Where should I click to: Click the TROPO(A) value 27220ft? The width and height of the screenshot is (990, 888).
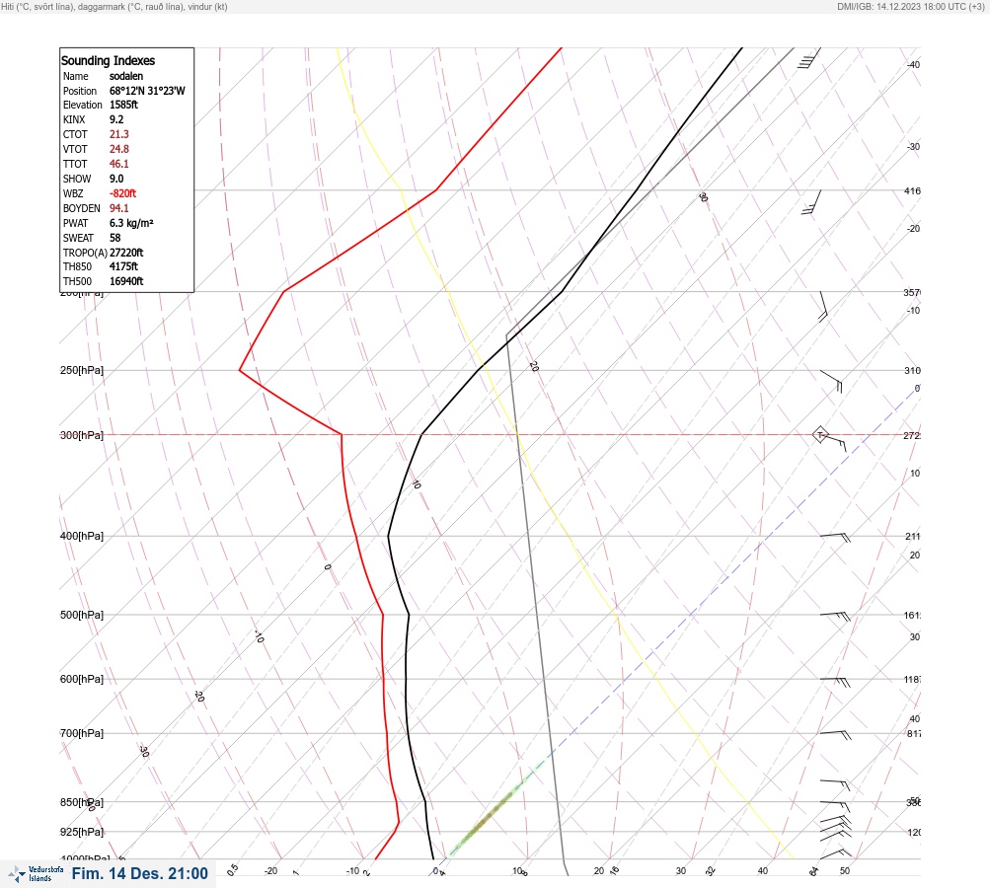click(x=126, y=253)
